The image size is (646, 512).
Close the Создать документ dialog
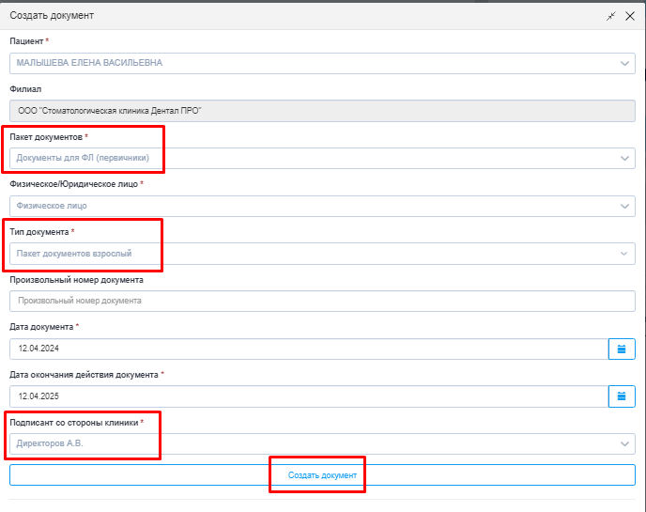[630, 16]
